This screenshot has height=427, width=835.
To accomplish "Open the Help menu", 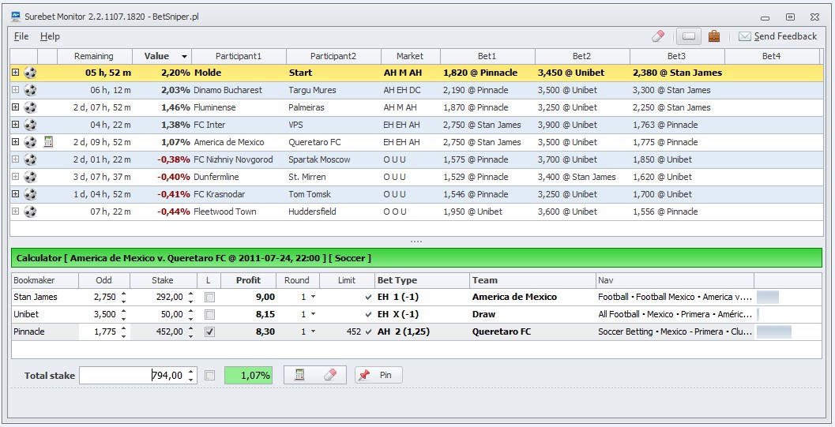I will click(x=50, y=36).
